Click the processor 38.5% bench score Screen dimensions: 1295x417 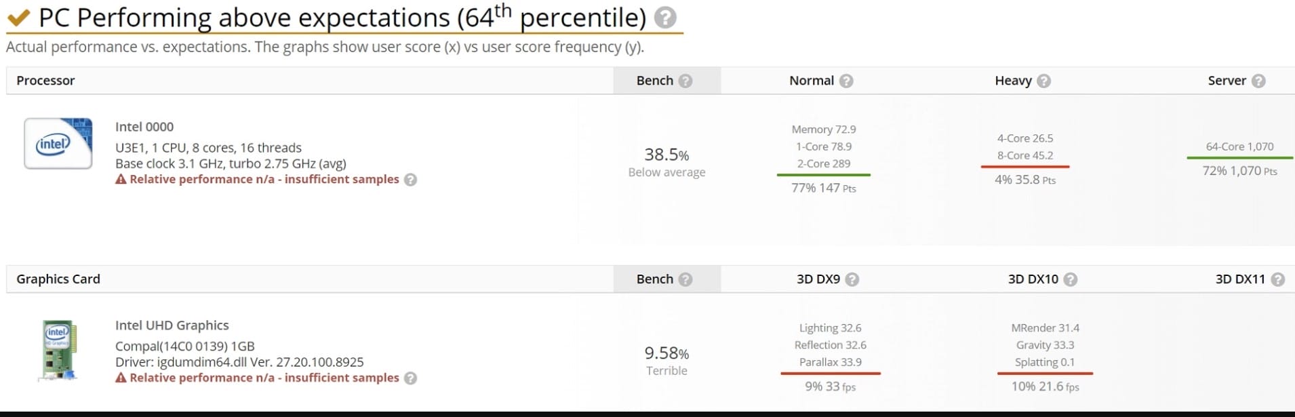point(666,155)
